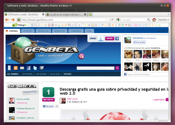Click the gear settings icon in Genbeta header
This screenshot has width=175, height=125.
(x=42, y=68)
